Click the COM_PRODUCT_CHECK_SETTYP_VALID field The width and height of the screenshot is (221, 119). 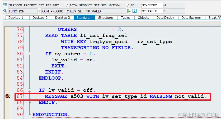84,11
